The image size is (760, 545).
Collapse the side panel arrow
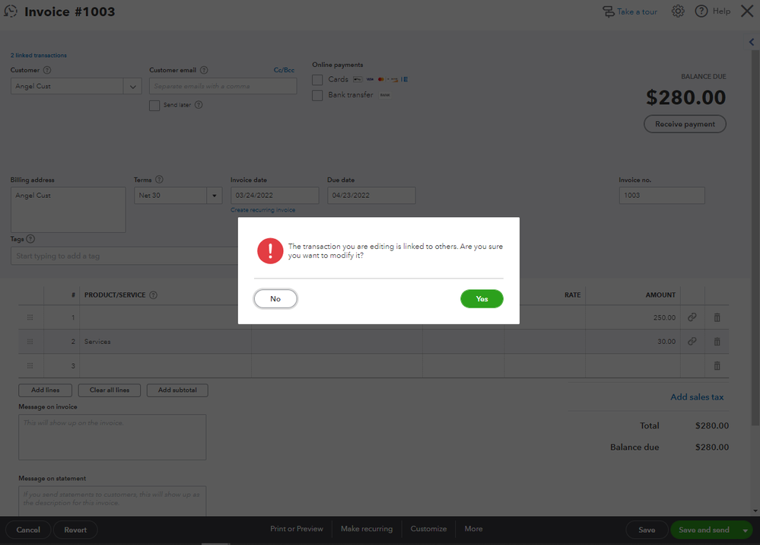[x=752, y=42]
